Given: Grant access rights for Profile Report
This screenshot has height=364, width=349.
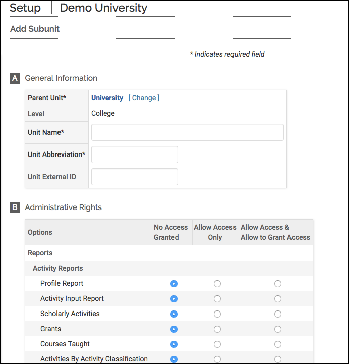Looking at the screenshot, I should pos(278,284).
